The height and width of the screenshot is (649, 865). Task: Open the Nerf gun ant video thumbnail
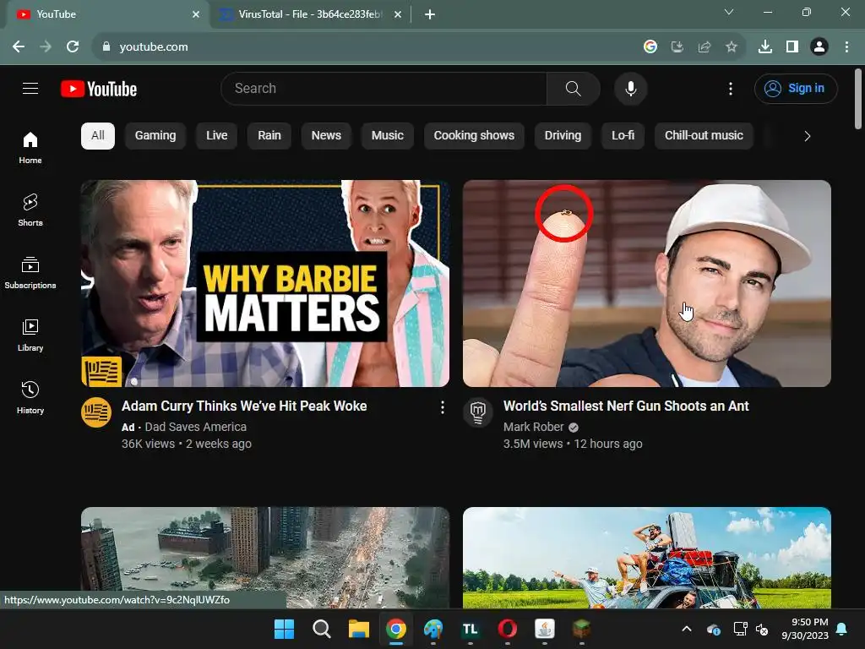(646, 283)
